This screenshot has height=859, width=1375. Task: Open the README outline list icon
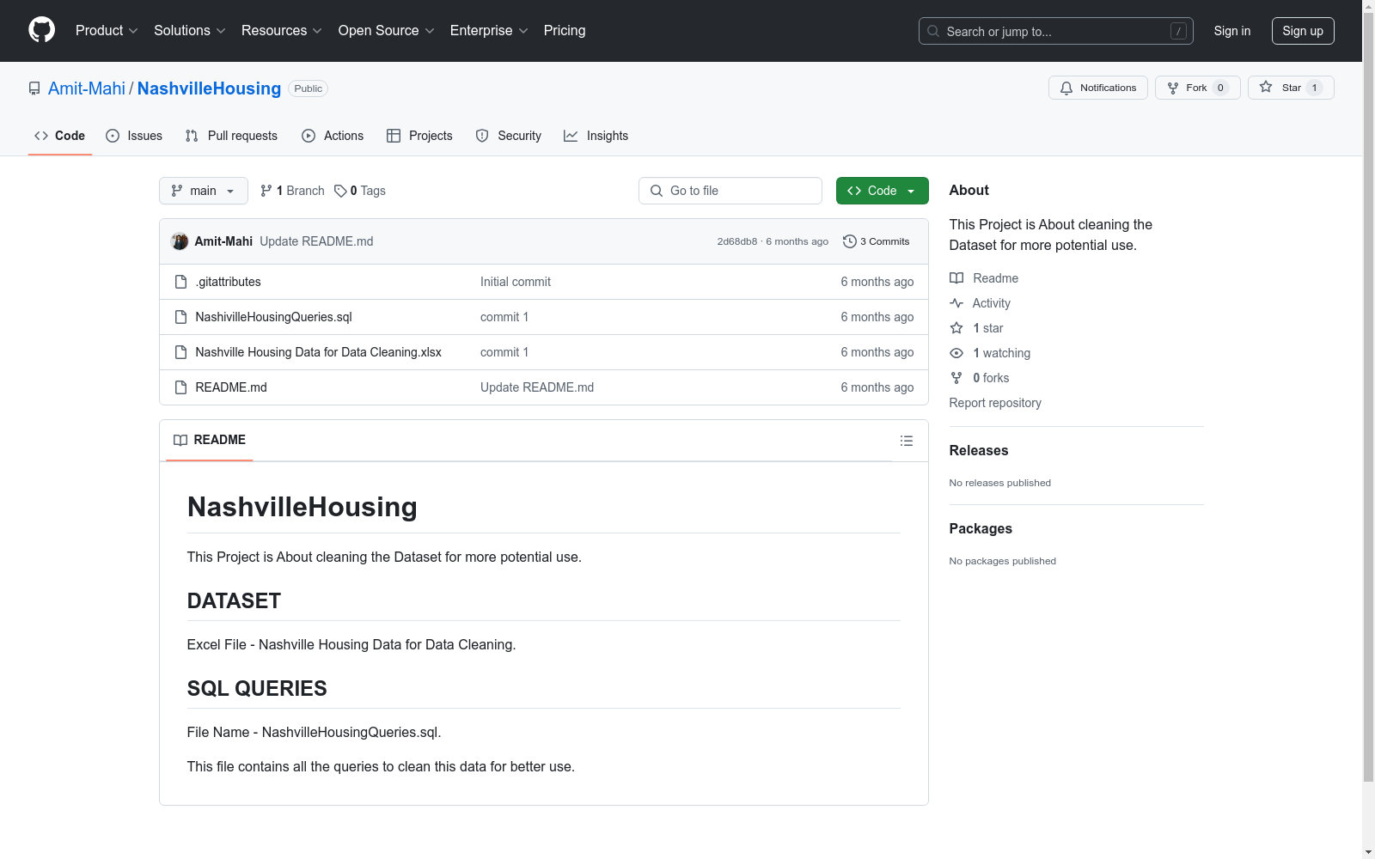[906, 441]
